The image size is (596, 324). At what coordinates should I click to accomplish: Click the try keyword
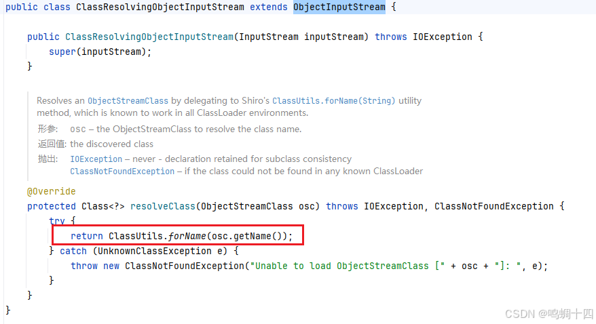coord(57,221)
